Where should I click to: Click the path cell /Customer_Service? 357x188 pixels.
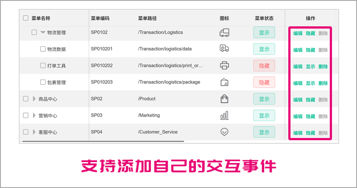[x=158, y=132]
